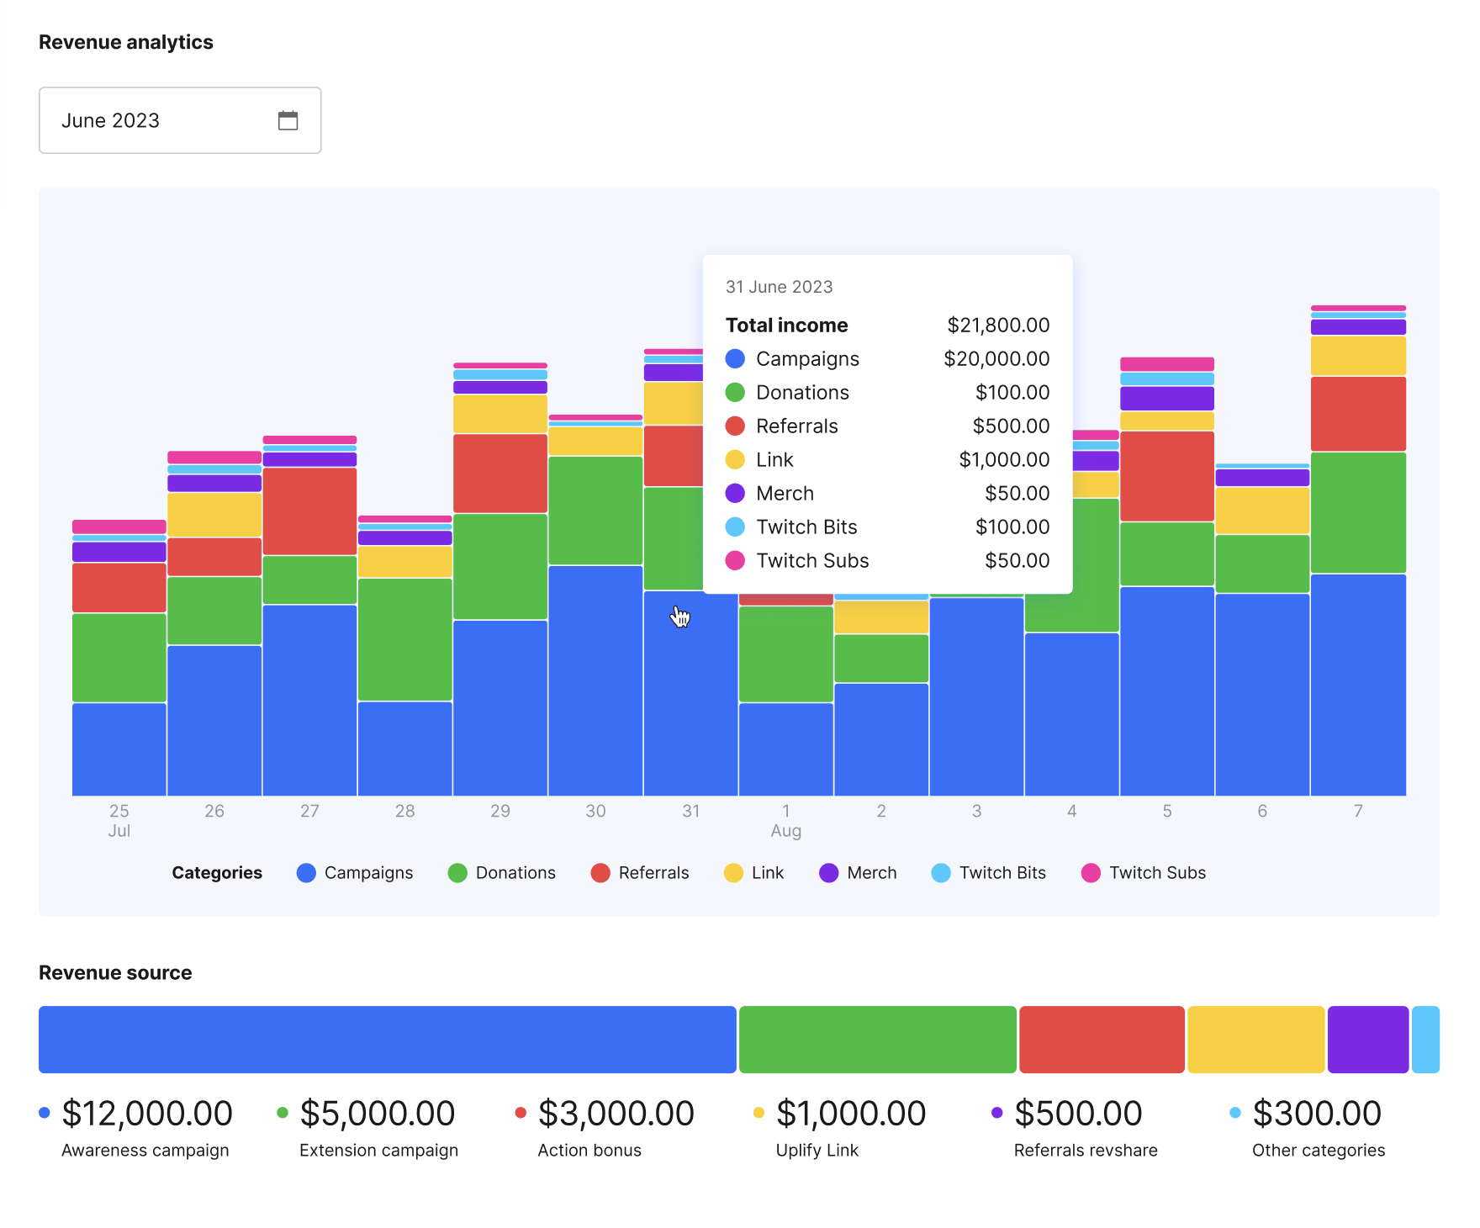Toggle Donations category in chart legend
The height and width of the screenshot is (1228, 1480).
pyautogui.click(x=502, y=873)
